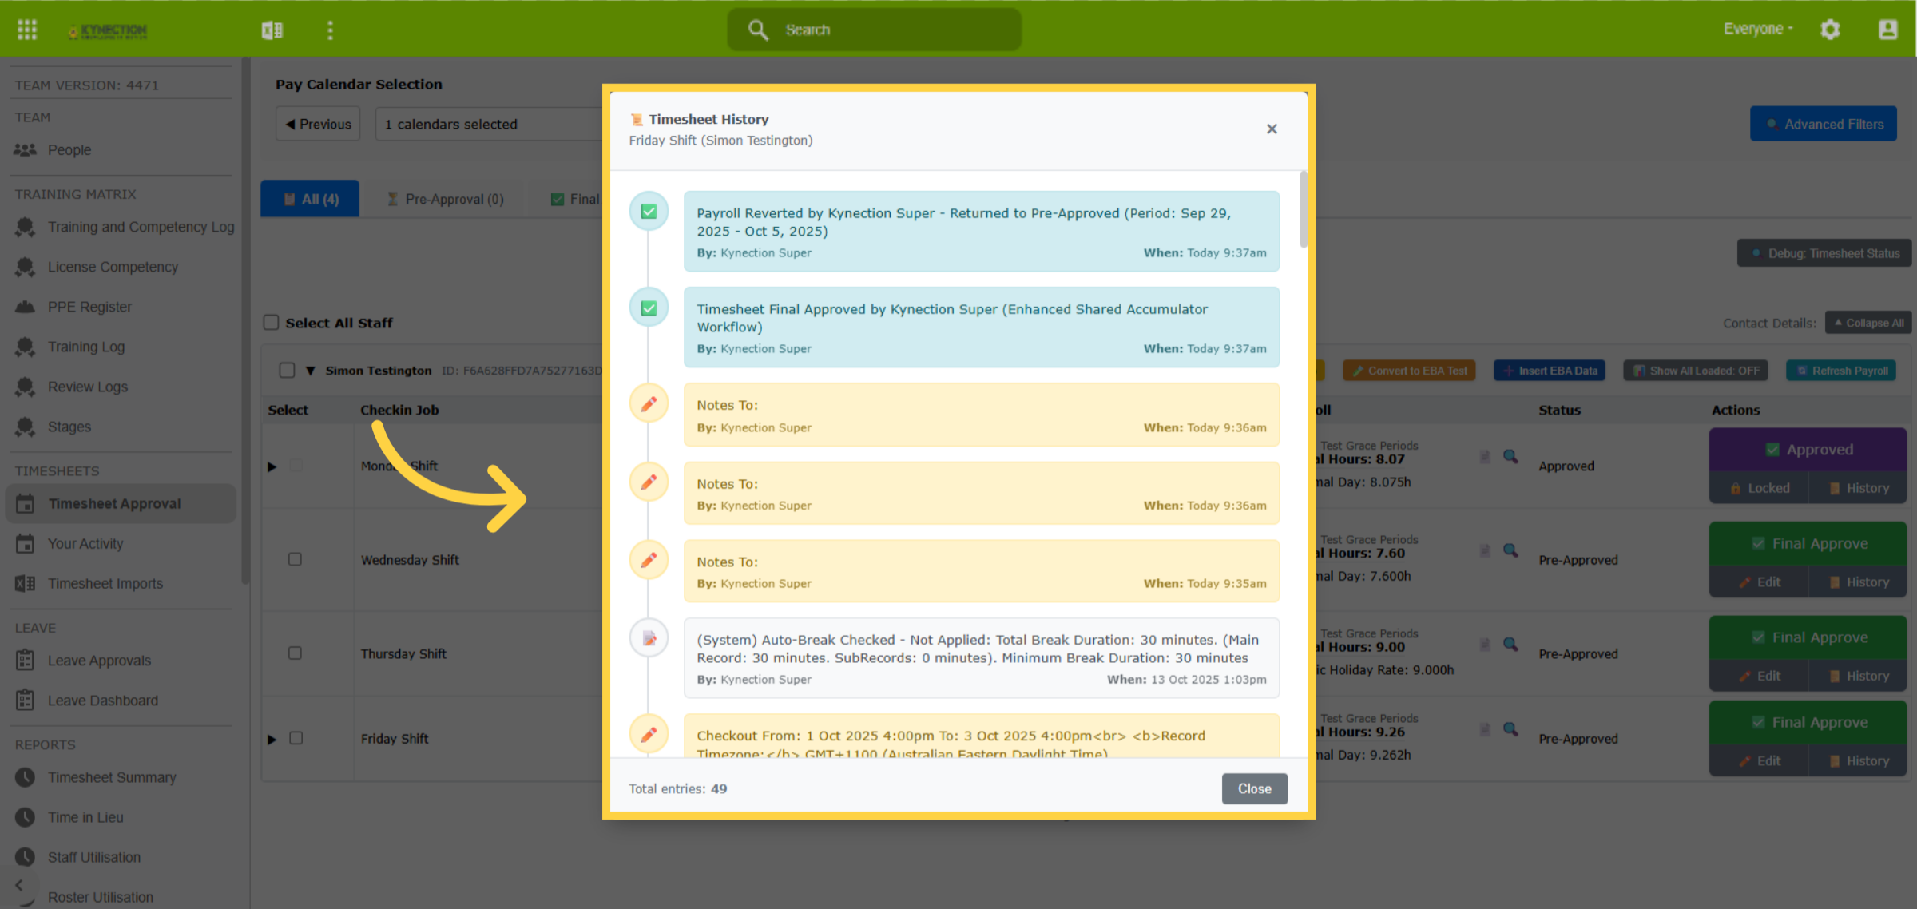Click into the Search field
Image resolution: width=1917 pixels, height=909 pixels.
pyautogui.click(x=874, y=30)
